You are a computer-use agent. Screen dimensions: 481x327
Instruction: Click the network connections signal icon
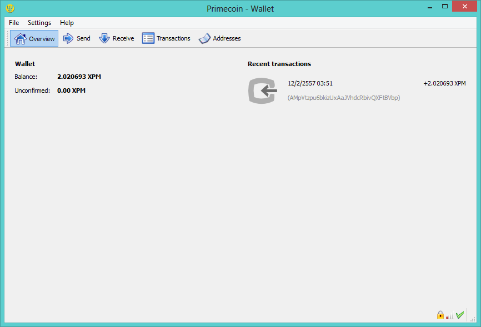[x=450, y=315]
